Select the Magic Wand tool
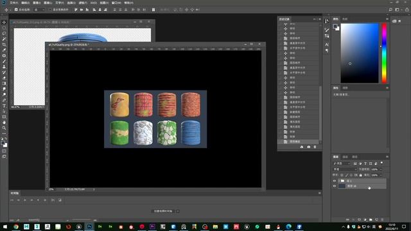Screen dimensions: 411x231 click(x=4, y=39)
